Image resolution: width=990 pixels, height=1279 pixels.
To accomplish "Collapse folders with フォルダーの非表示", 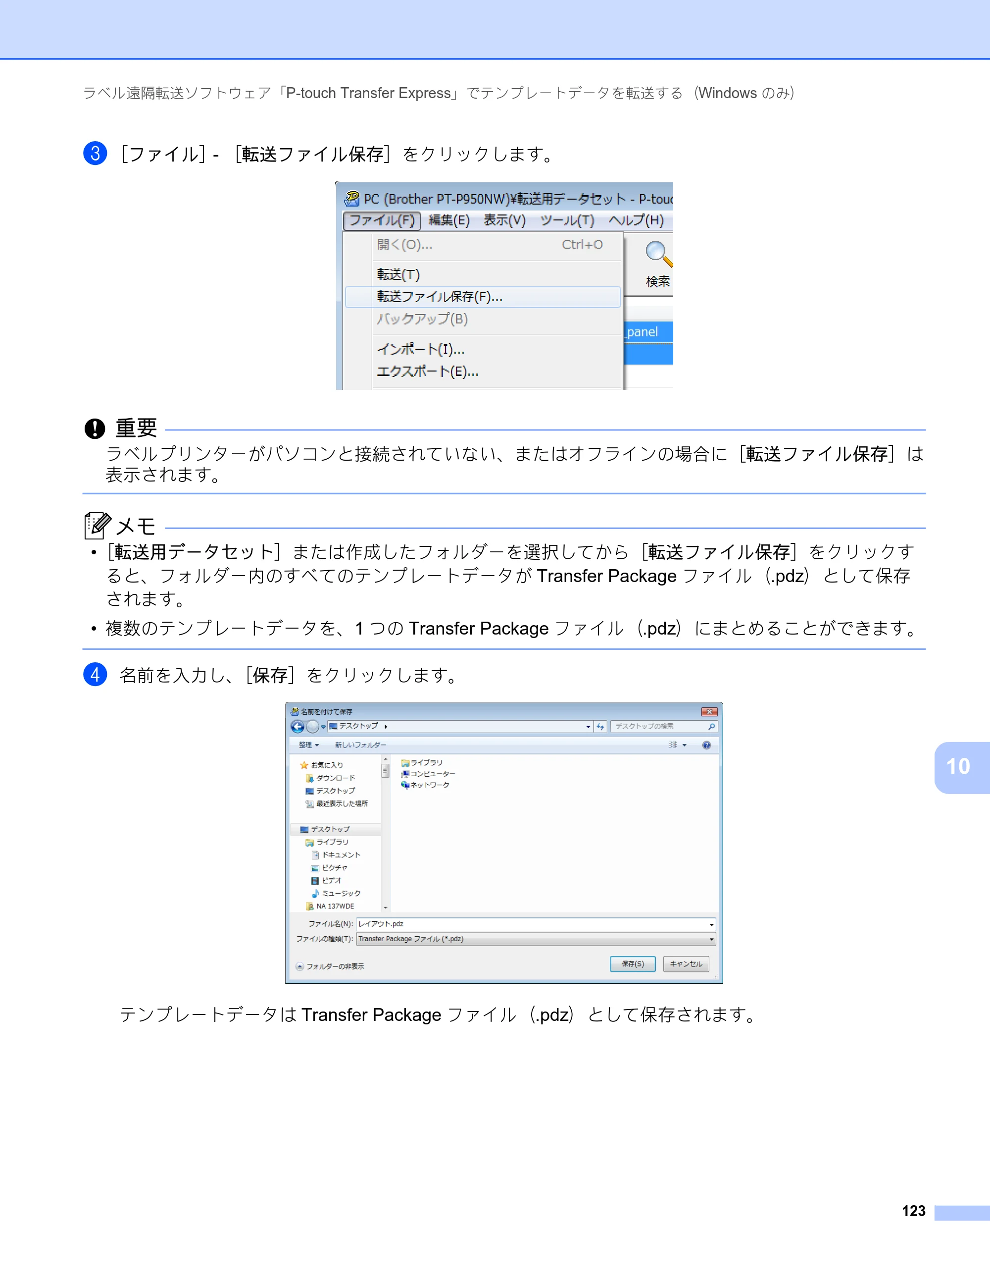I will pyautogui.click(x=329, y=966).
